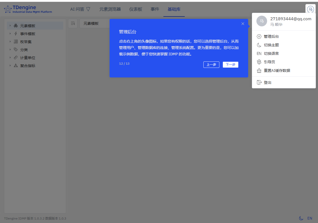Click the TDengine IDMP version text
Screen dimensions: 318x223
tap(35, 218)
